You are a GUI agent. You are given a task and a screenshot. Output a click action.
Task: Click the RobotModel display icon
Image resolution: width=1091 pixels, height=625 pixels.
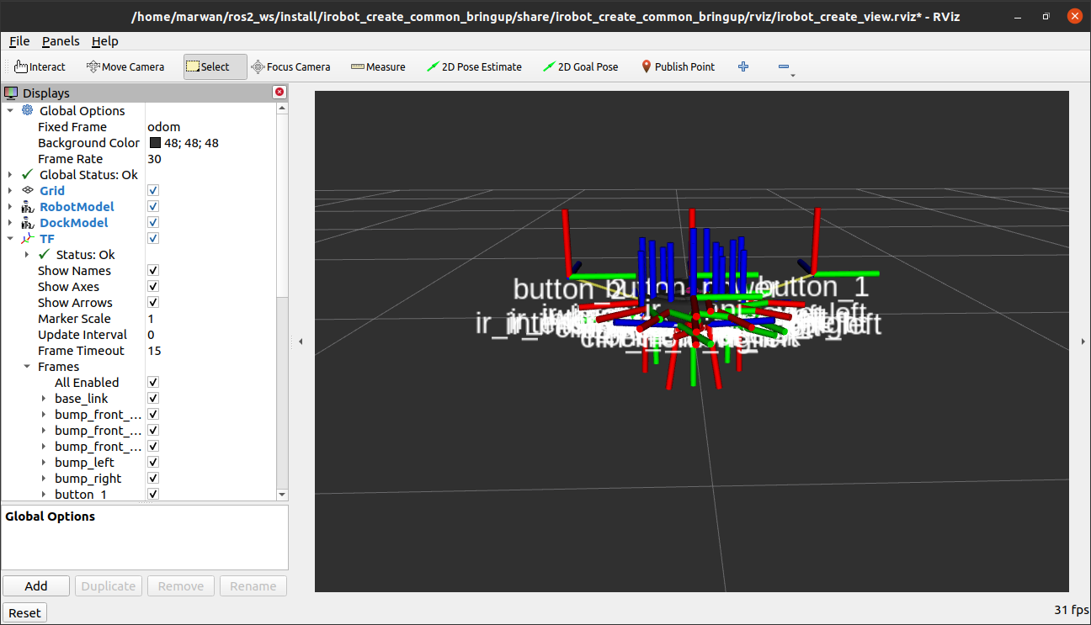tap(27, 206)
